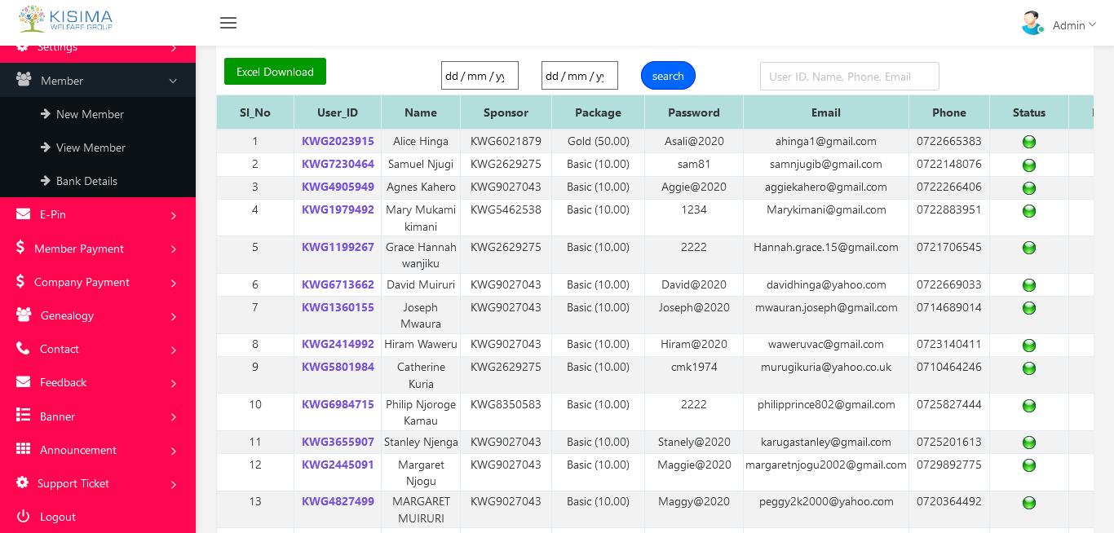Open user ID link KWG4827499
This screenshot has height=533, width=1114.
(x=338, y=501)
